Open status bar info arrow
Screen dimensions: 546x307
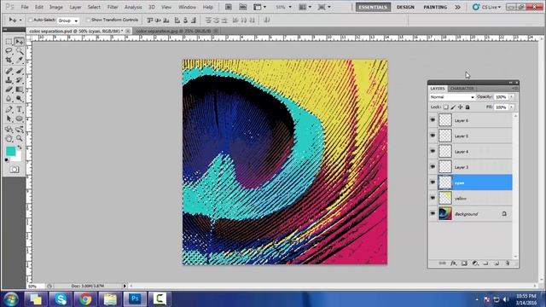(x=125, y=287)
